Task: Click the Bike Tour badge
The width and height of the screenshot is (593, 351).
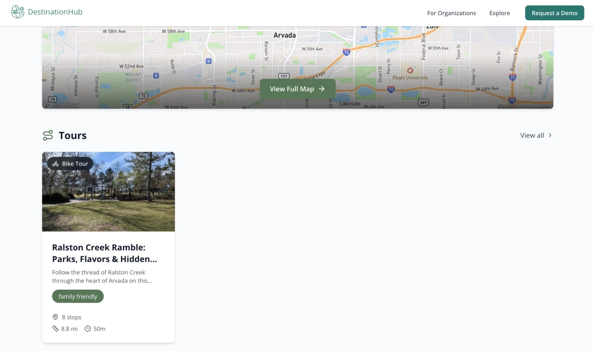Action: click(x=70, y=164)
